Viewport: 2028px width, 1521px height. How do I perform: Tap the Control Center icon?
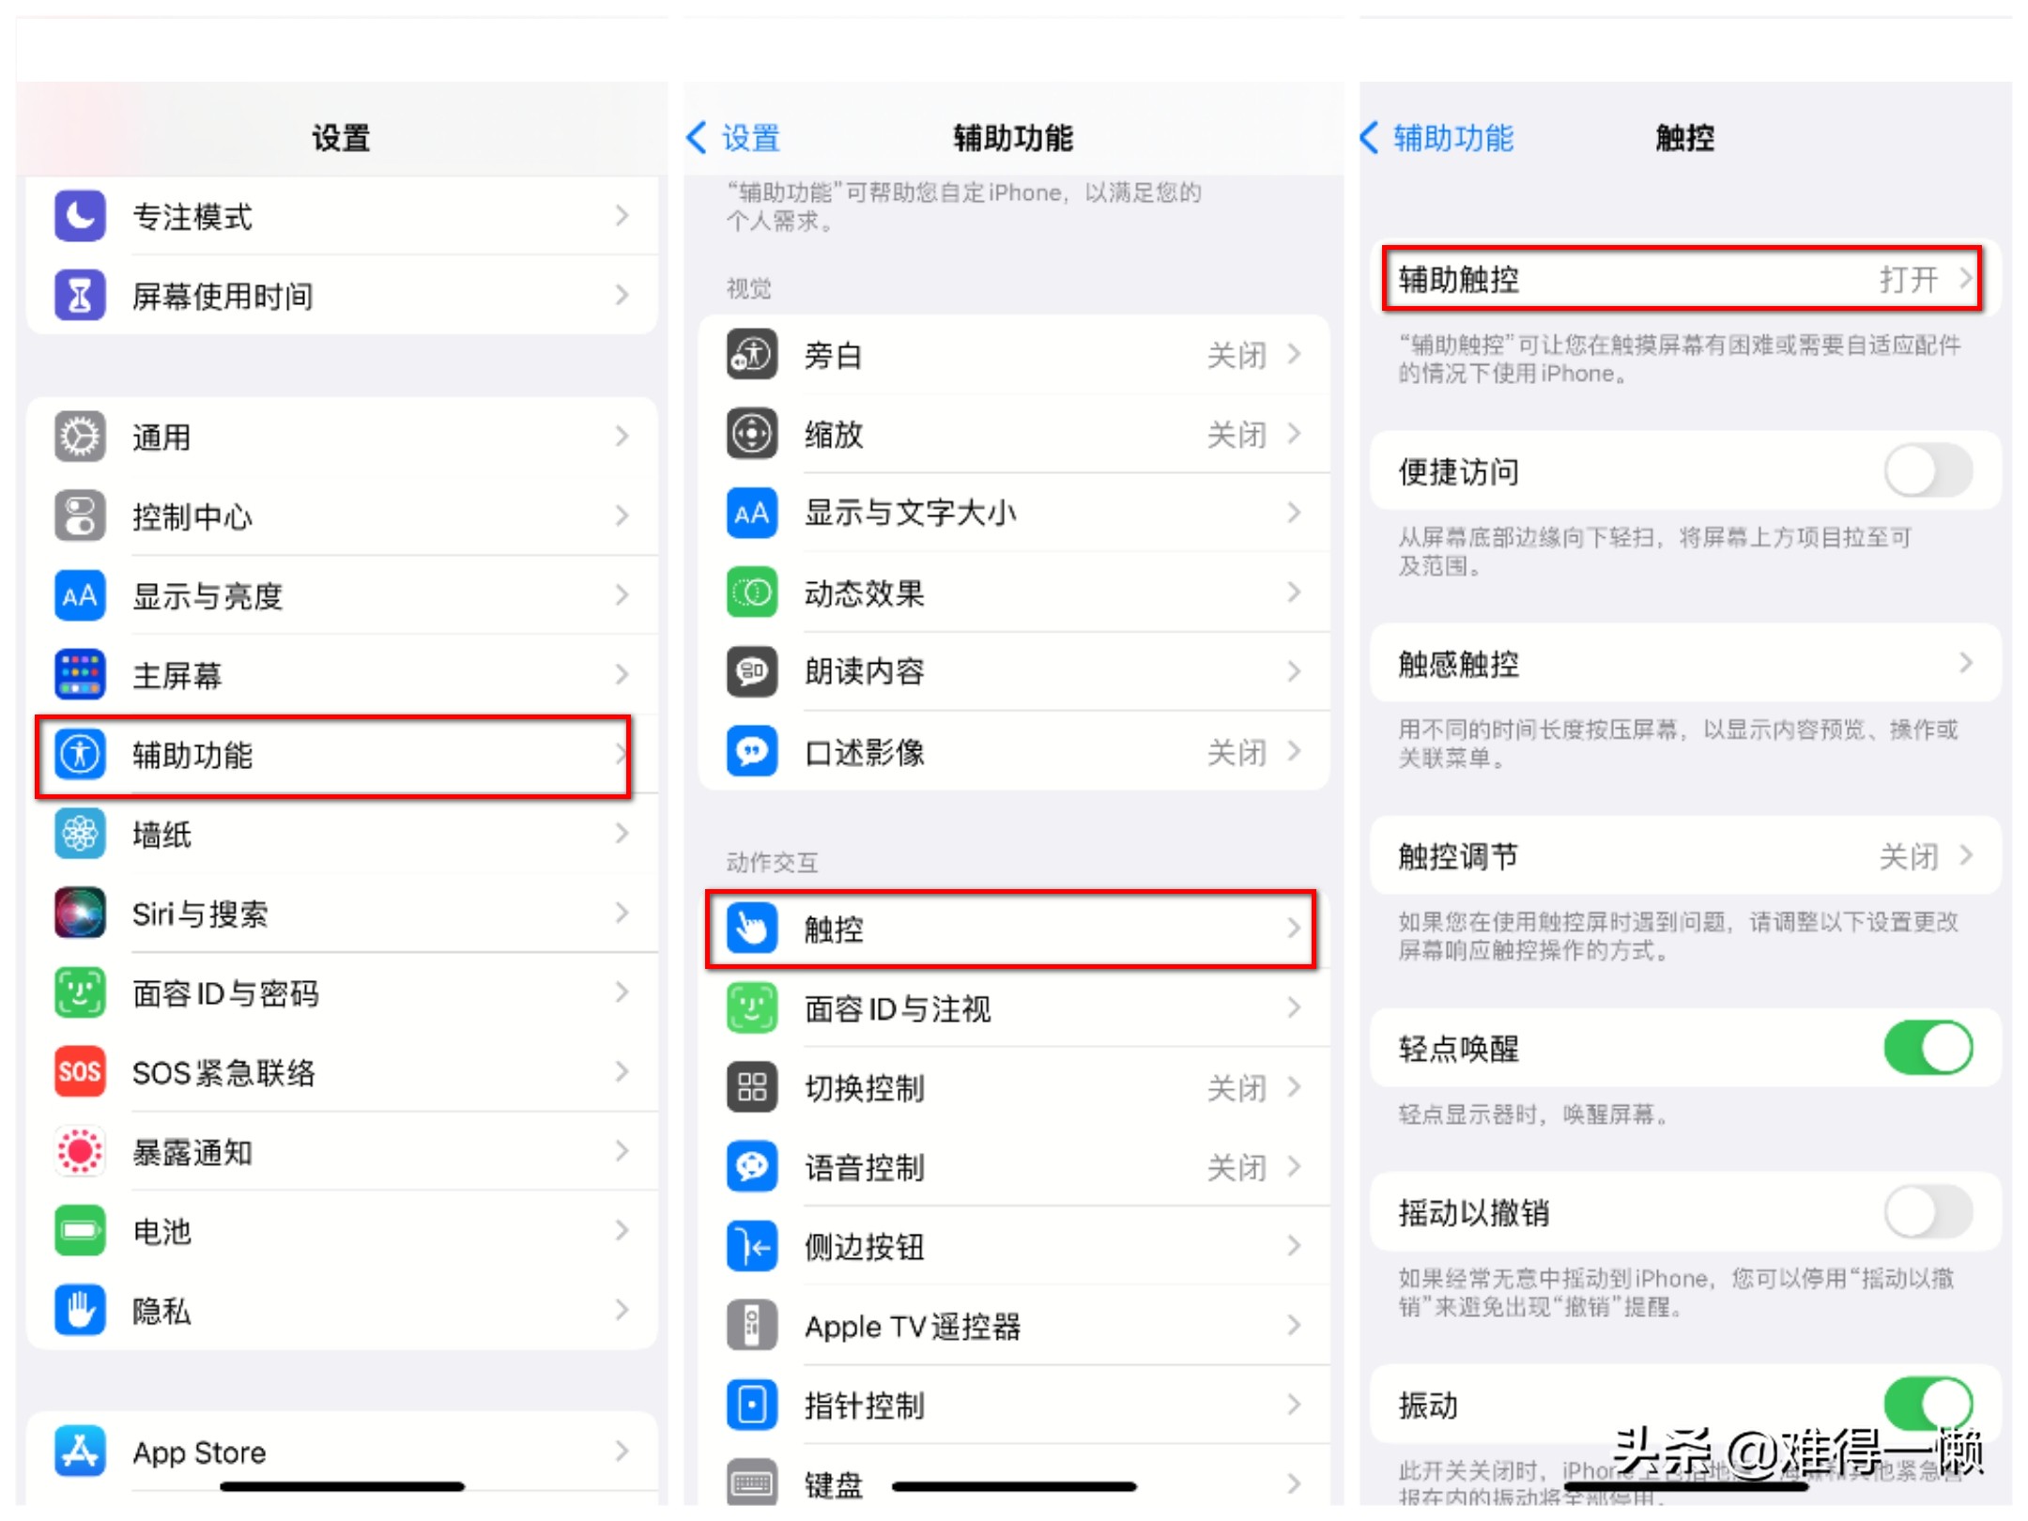[x=80, y=515]
